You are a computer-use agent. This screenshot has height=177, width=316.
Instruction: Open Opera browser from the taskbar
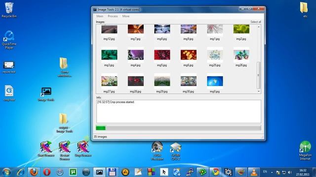(47, 172)
